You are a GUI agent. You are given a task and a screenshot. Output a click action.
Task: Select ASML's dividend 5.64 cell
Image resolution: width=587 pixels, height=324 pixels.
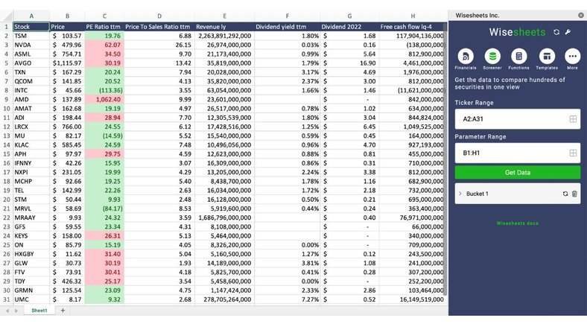click(349, 54)
